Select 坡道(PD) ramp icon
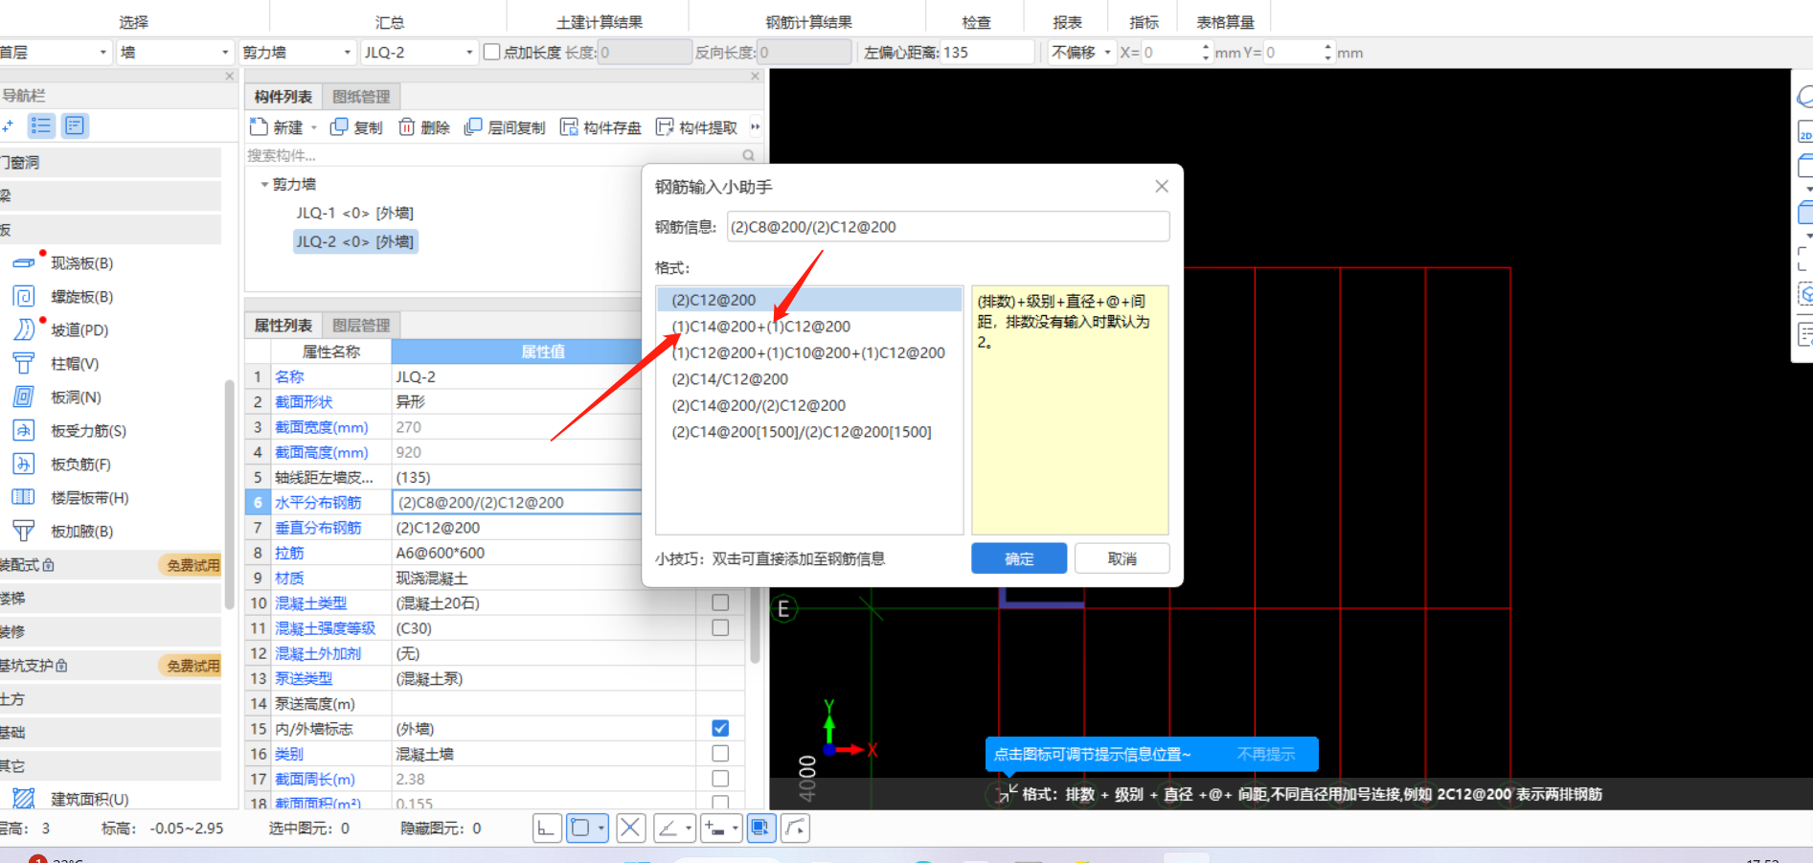Screen dimensions: 1813x863 click(23, 329)
